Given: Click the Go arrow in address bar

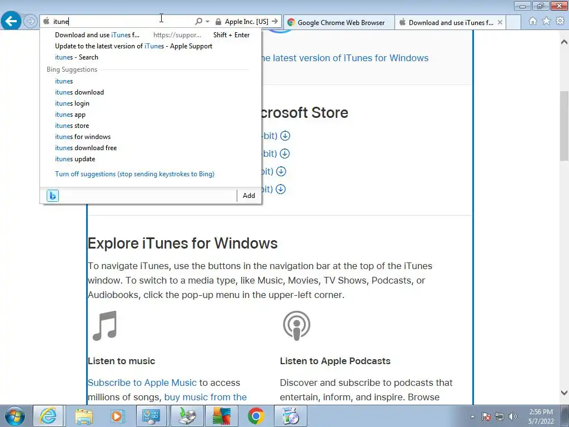Looking at the screenshot, I should coord(274,22).
